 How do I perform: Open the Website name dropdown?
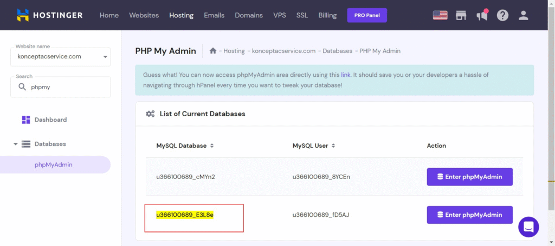coord(61,56)
